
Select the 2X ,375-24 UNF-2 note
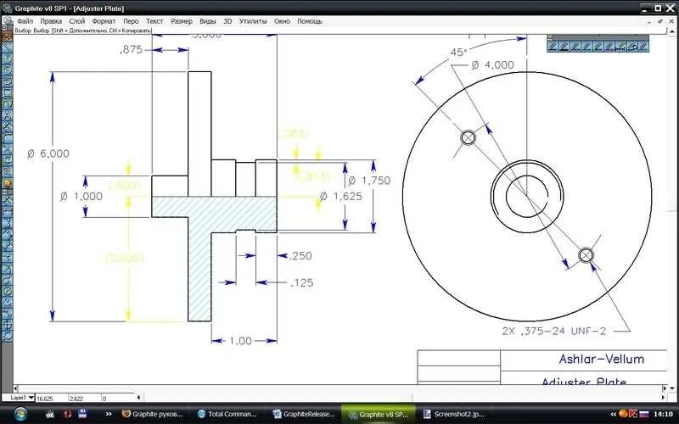point(554,332)
